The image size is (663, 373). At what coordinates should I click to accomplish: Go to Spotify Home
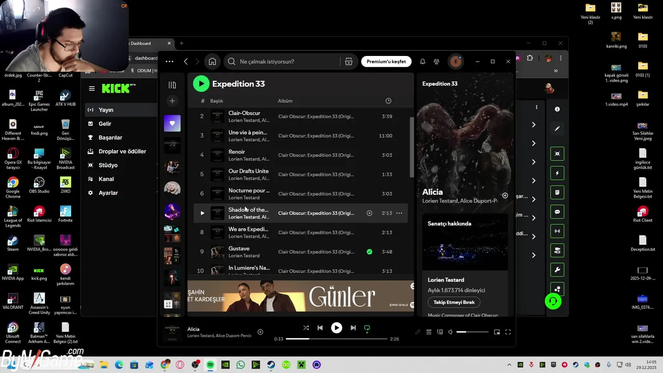pos(212,62)
